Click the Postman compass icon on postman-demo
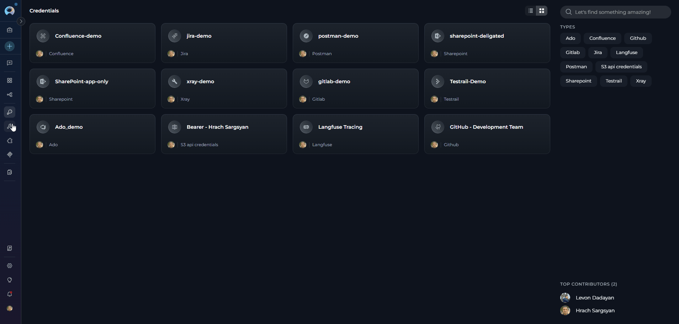This screenshot has height=324, width=679. (x=306, y=36)
